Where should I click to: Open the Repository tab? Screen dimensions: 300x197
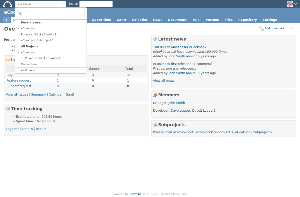click(x=247, y=20)
